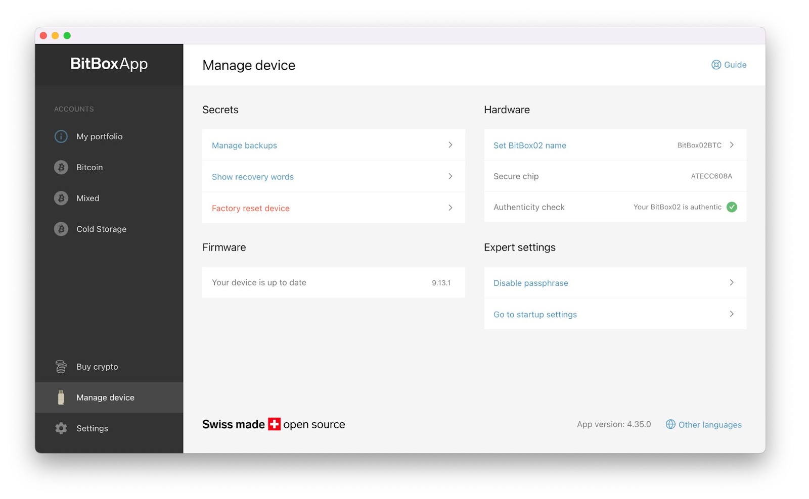The width and height of the screenshot is (809, 499).
Task: Click the Manage device BitBox icon
Action: pyautogui.click(x=61, y=397)
